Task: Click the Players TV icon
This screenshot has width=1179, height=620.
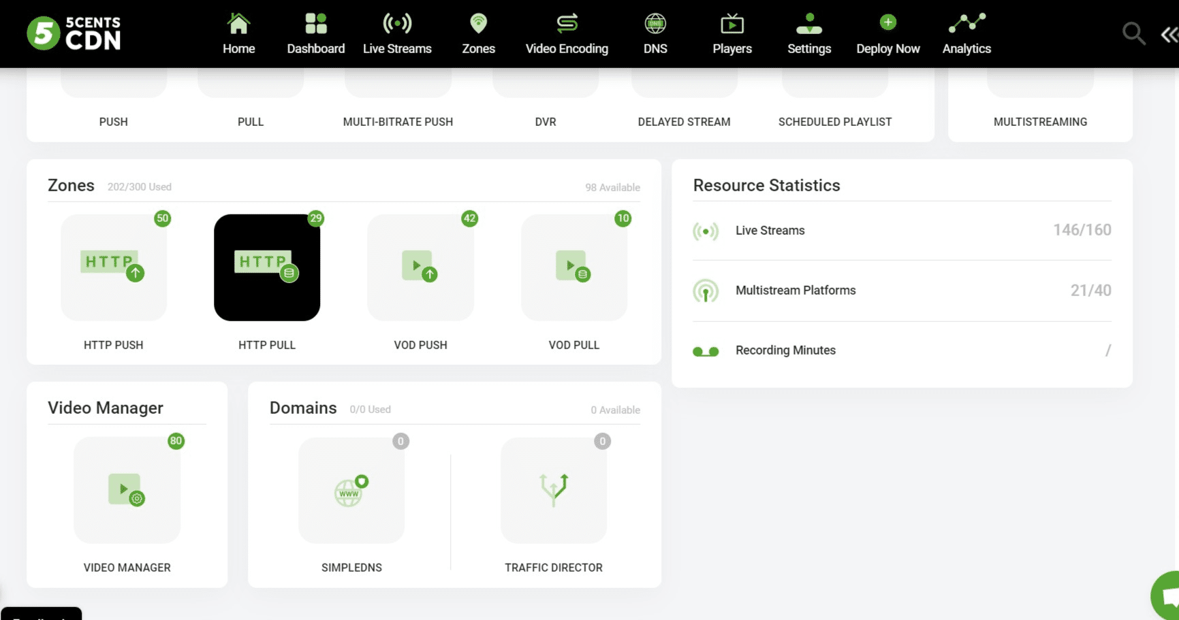Action: coord(732,24)
